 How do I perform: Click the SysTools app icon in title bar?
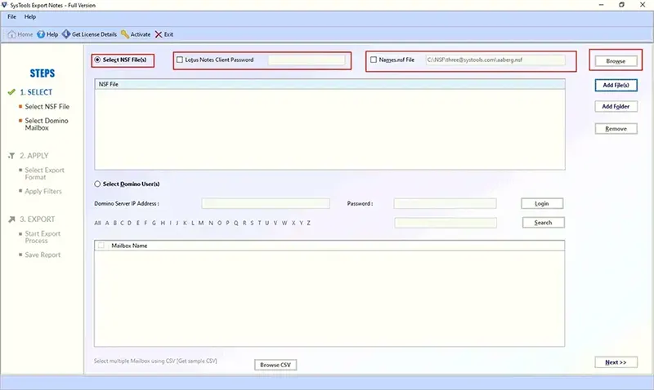5,5
